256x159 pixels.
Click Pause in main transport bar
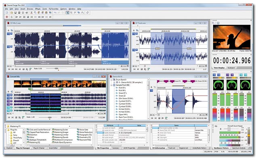pyautogui.click(x=24, y=17)
